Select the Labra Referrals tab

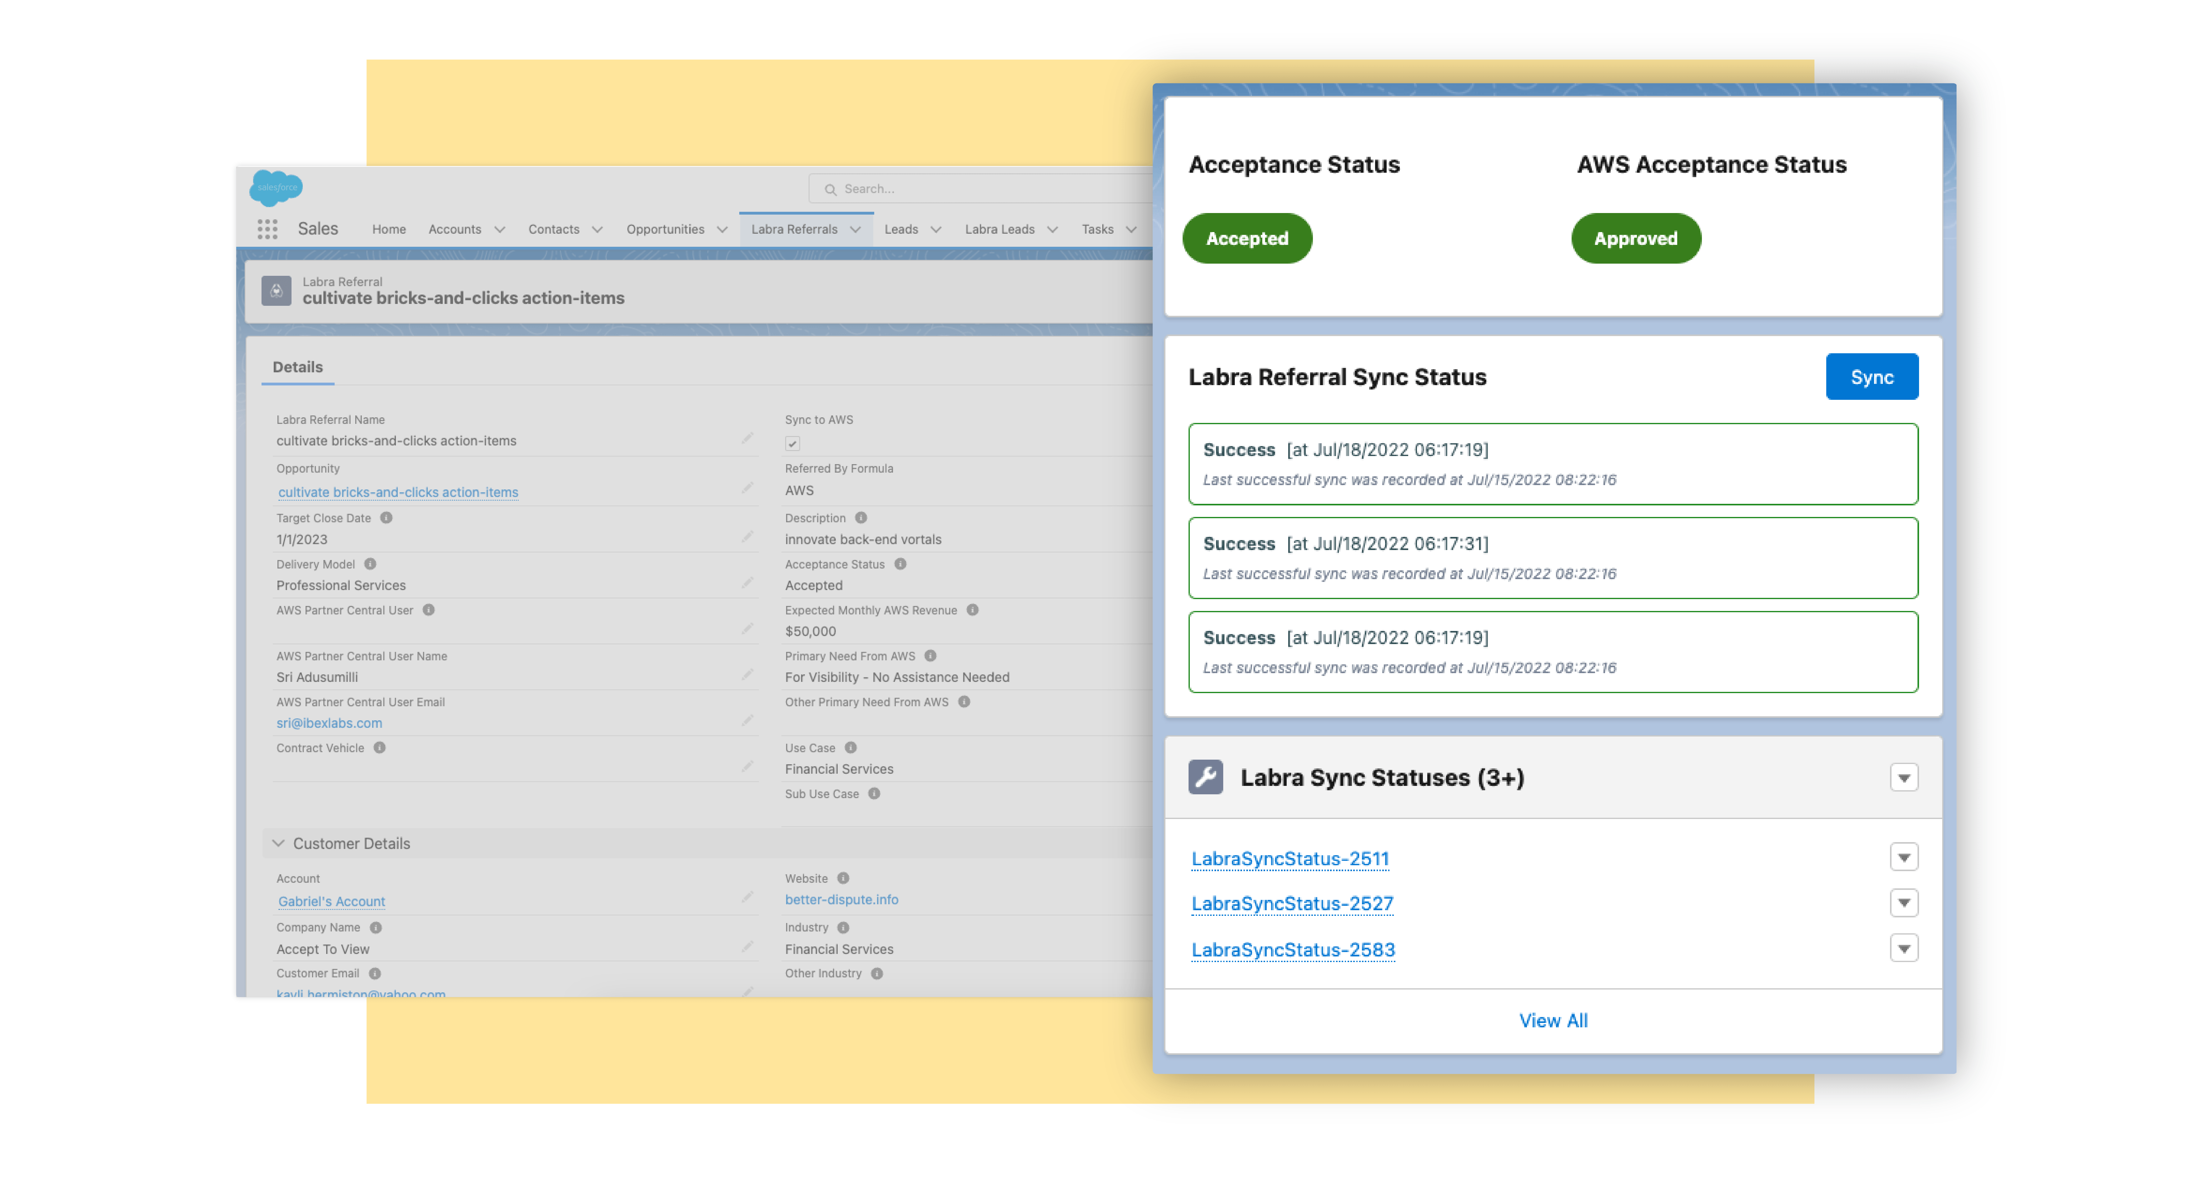794,229
